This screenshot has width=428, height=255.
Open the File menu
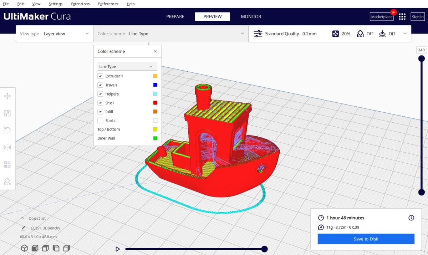[x=6, y=4]
